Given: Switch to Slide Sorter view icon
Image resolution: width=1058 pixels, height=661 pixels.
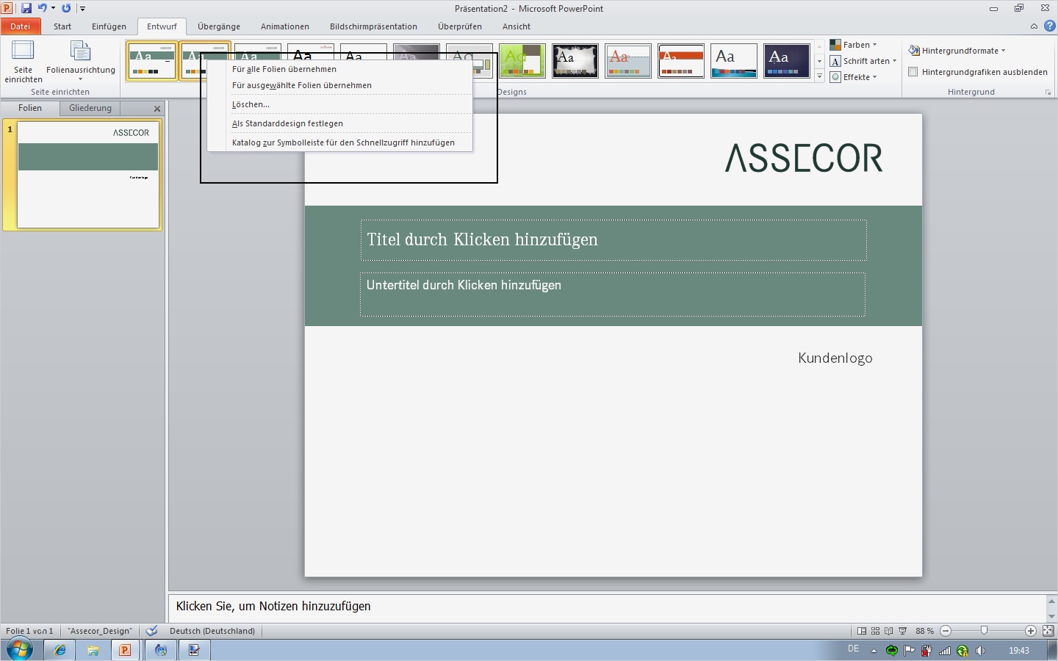Looking at the screenshot, I should coord(876,631).
